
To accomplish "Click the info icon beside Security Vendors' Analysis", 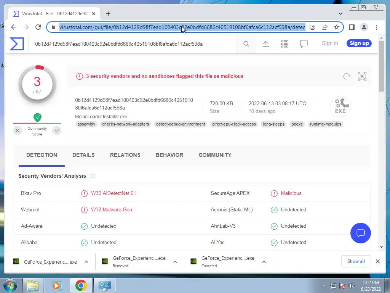I will point(93,176).
